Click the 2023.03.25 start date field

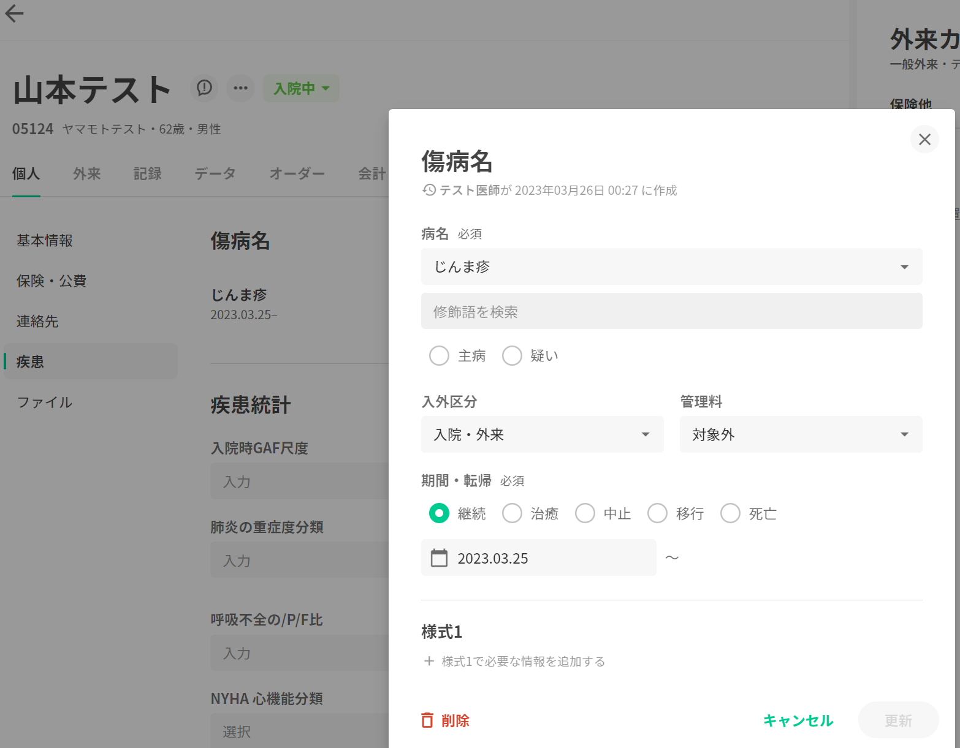tap(538, 557)
